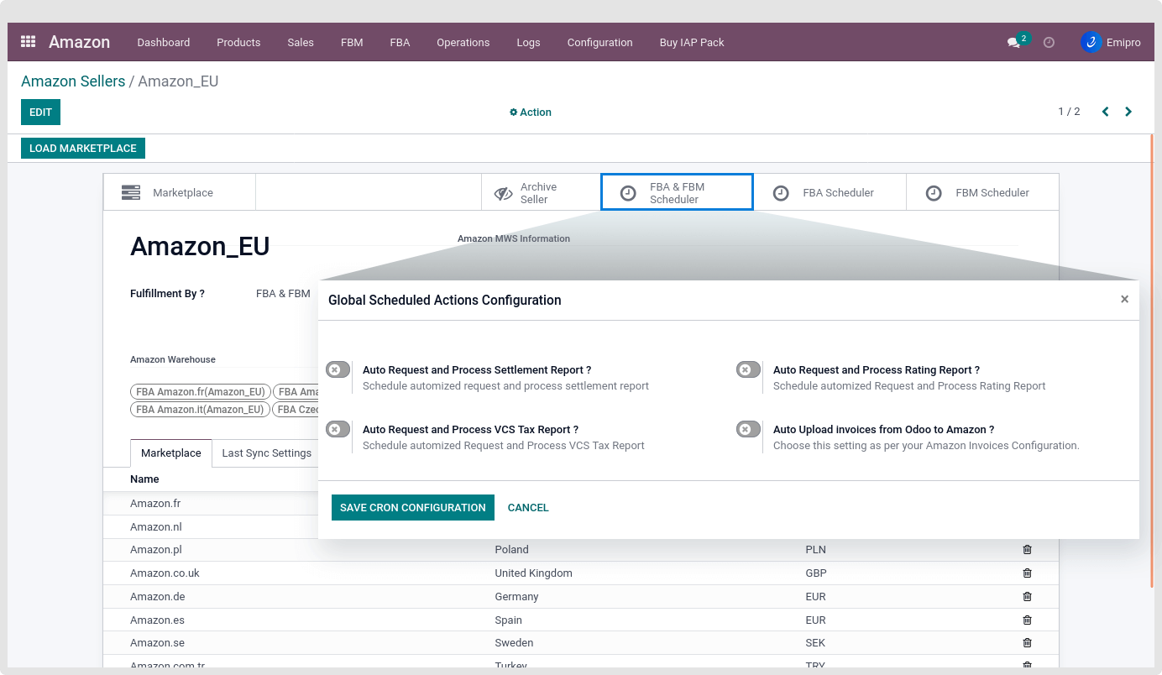Toggle Auto Request and Process VCS Tax Report
The image size is (1162, 675).
click(x=338, y=429)
